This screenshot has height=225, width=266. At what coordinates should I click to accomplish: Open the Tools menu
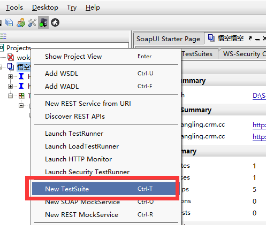[14, 7]
